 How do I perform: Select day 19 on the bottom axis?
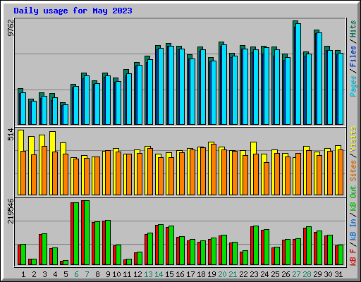[212, 274]
